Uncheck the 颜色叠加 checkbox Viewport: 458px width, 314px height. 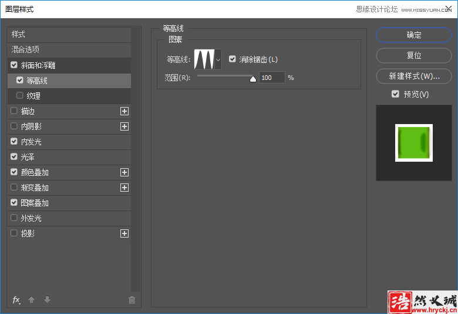[x=14, y=172]
